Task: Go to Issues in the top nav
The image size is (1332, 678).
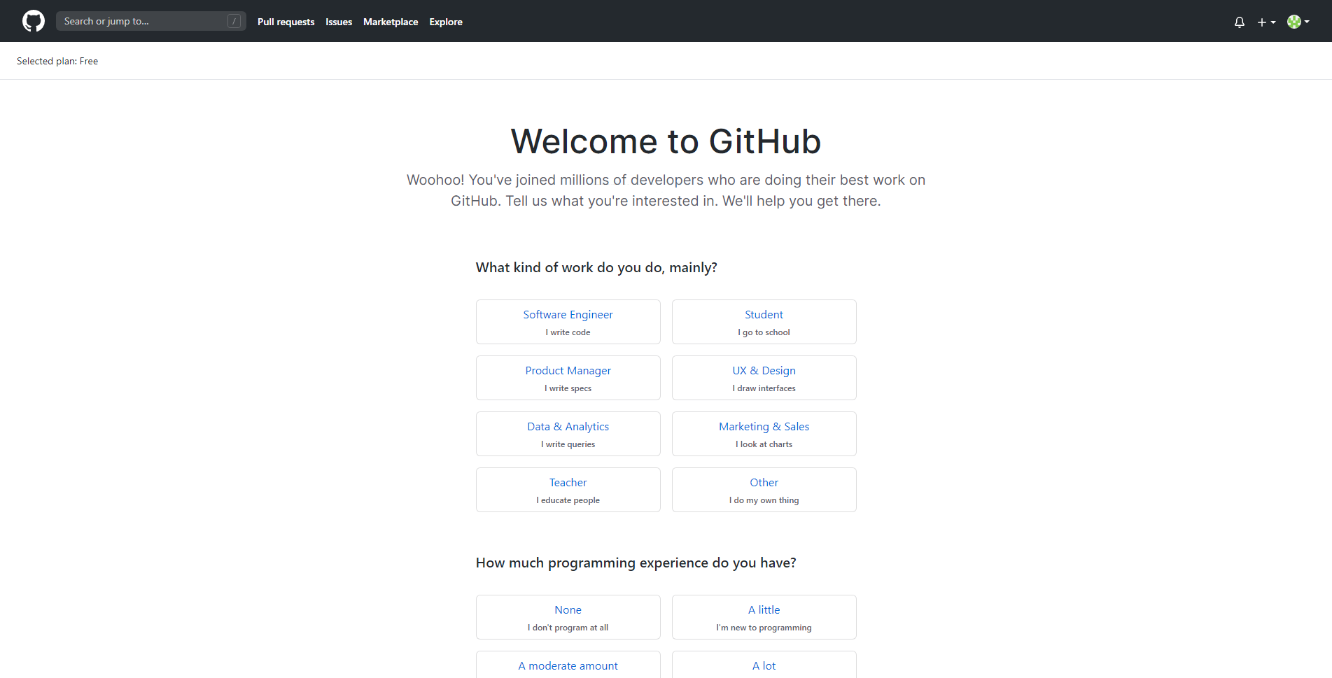Action: click(339, 22)
